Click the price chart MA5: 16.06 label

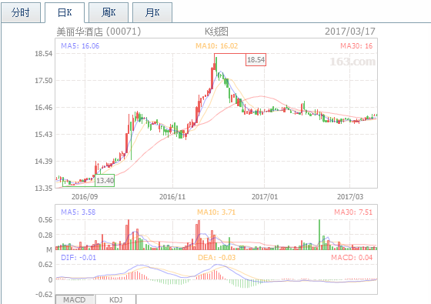80,46
